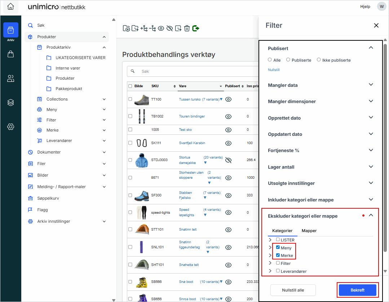Tick the checkbox for TT100 row

click(x=130, y=99)
